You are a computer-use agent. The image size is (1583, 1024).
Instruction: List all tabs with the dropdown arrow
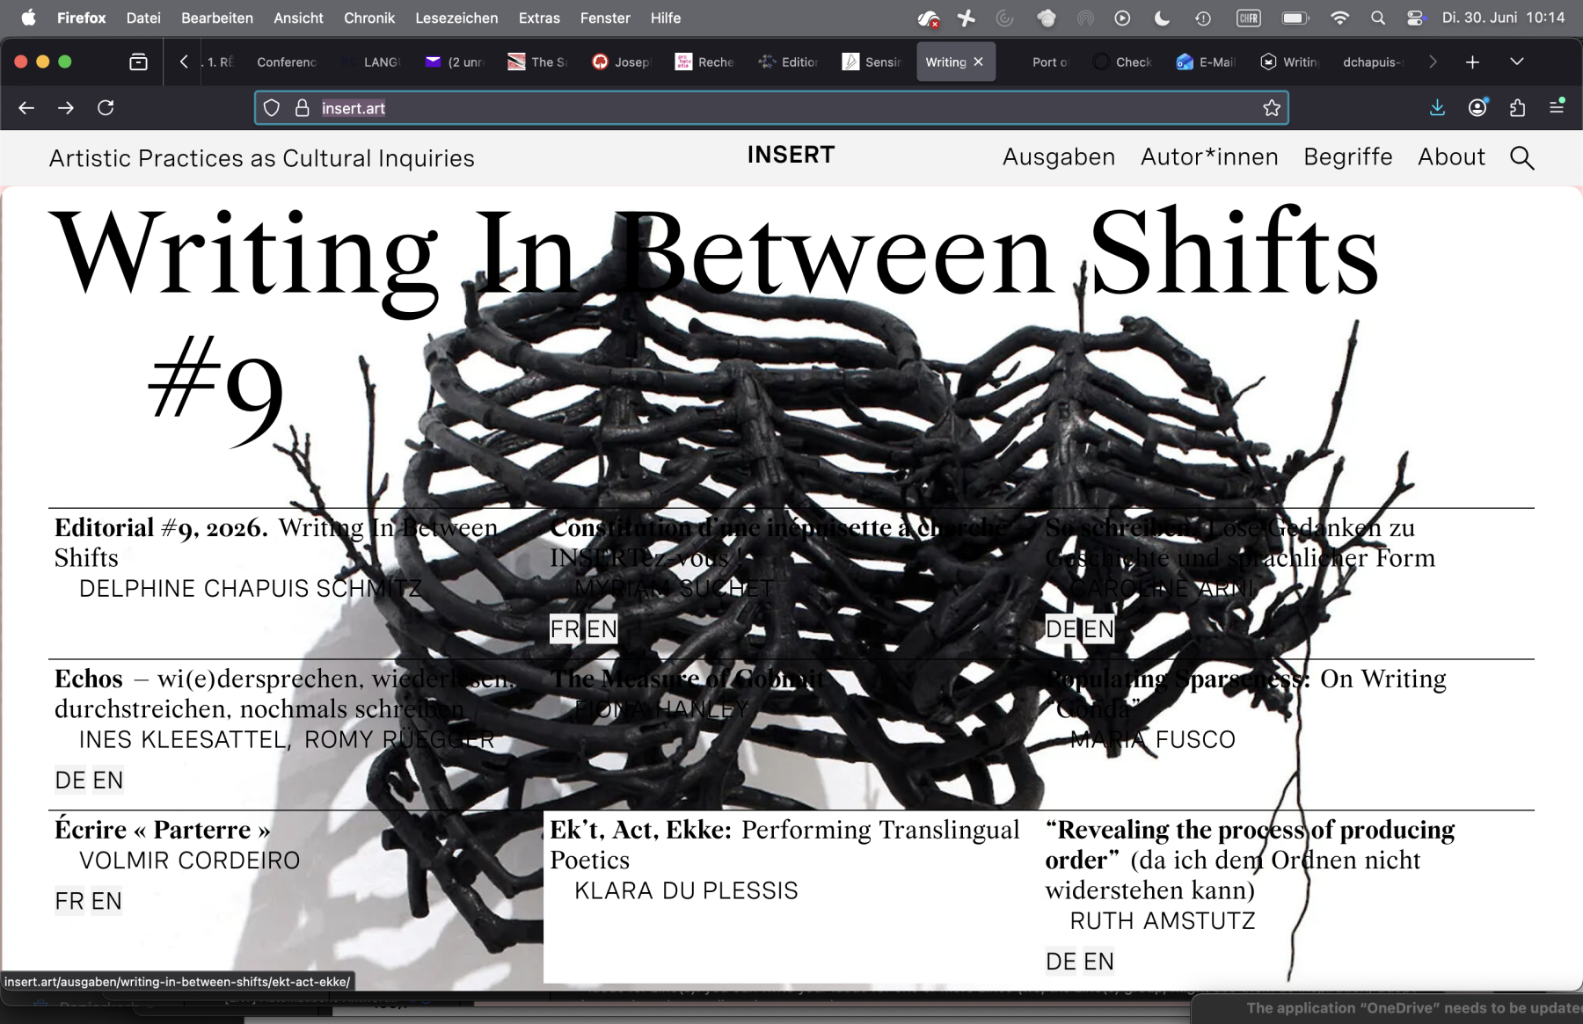coord(1516,62)
